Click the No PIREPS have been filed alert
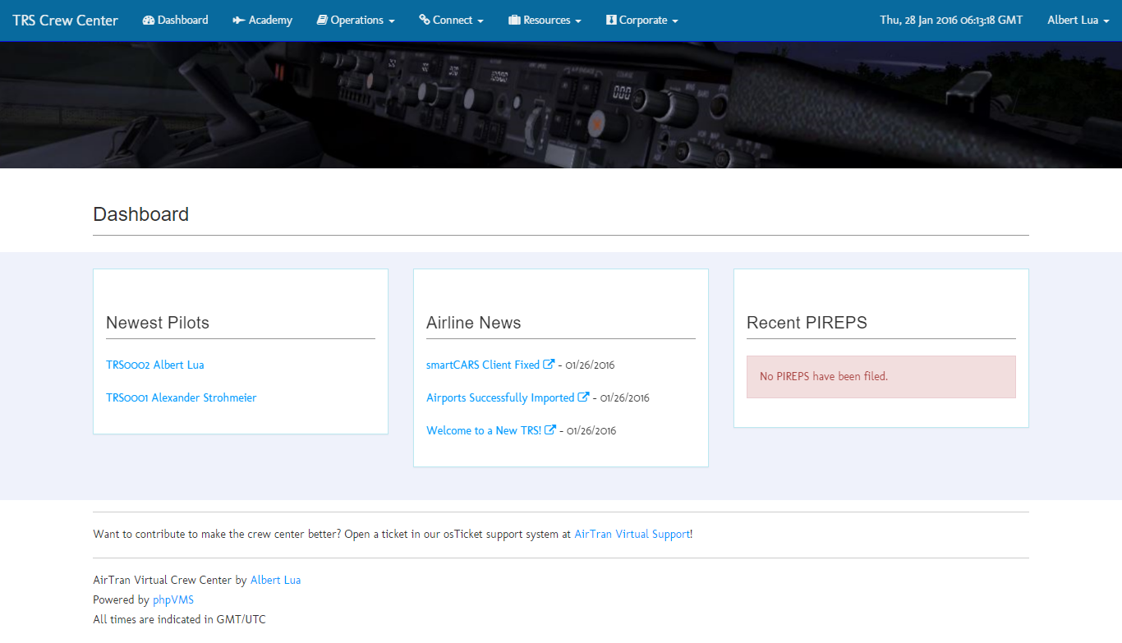 coord(881,377)
